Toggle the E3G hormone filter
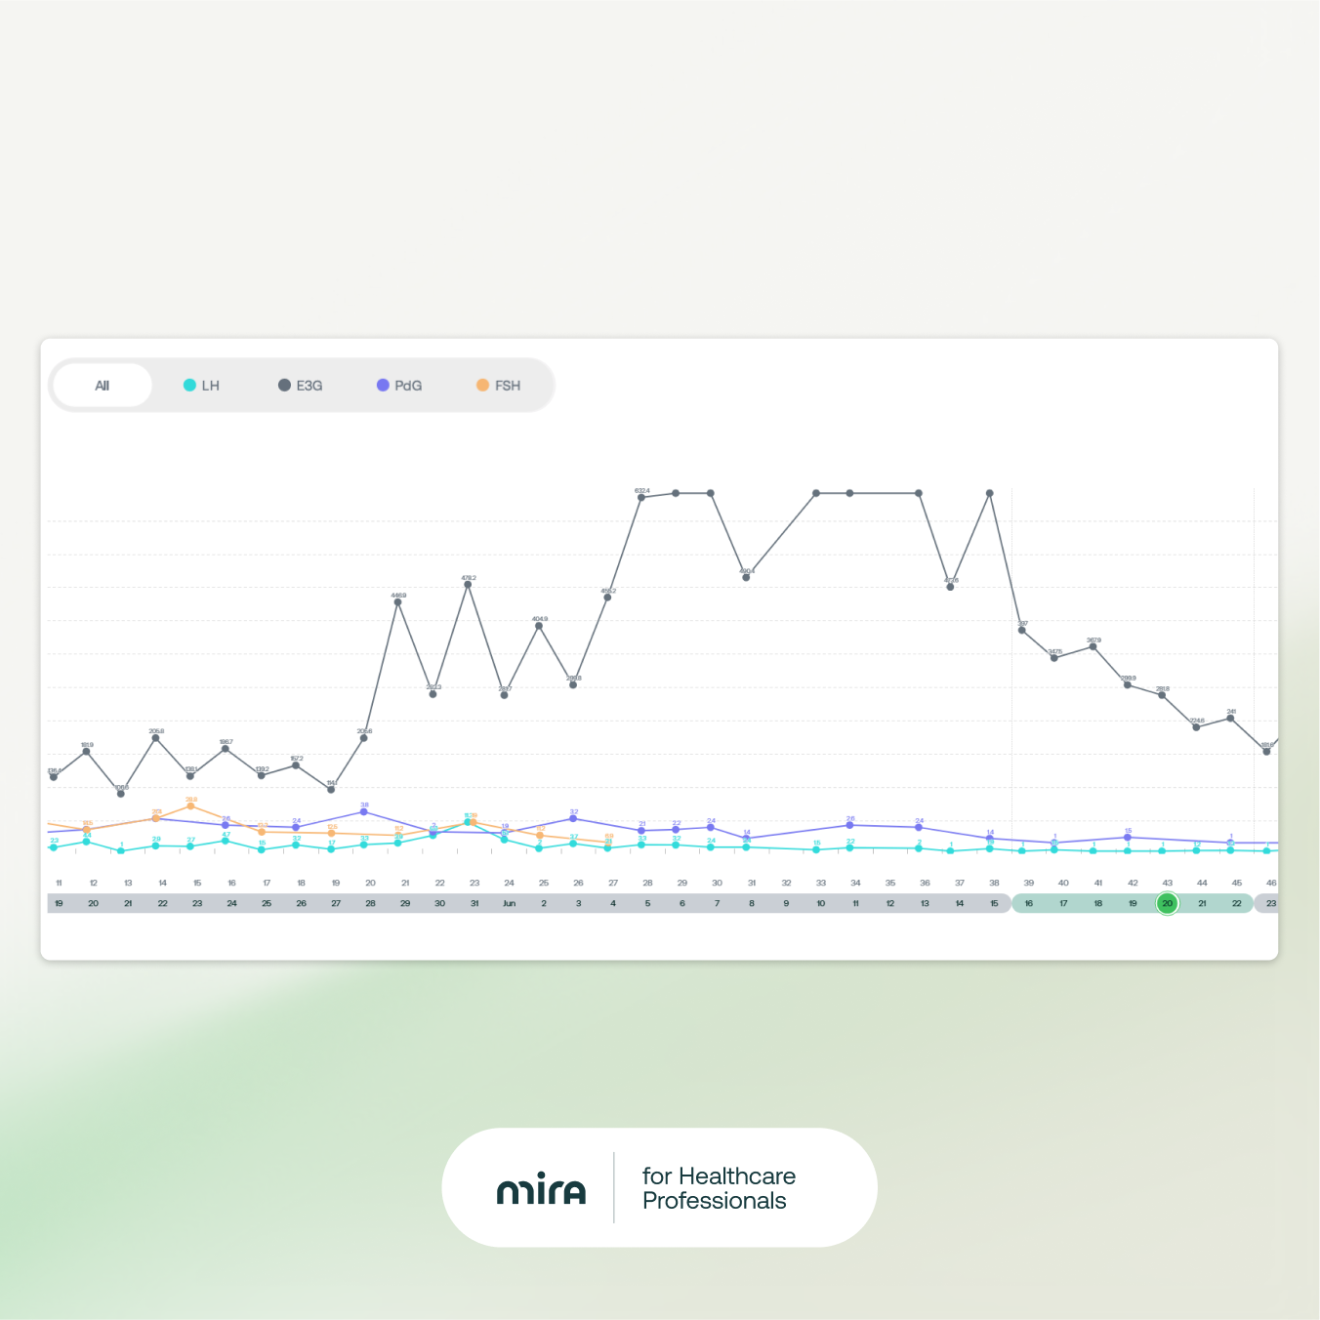Screen dimensions: 1320x1320 coord(301,386)
